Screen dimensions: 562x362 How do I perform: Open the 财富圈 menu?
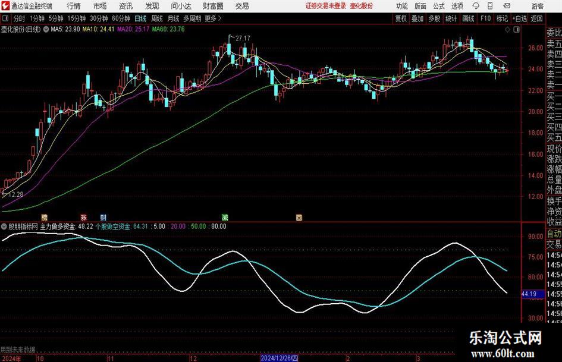pyautogui.click(x=213, y=6)
